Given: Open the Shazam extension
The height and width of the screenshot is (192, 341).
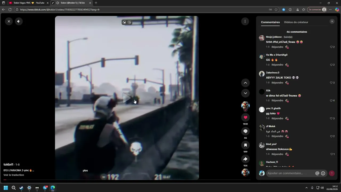Looking at the screenshot, I should pos(284,10).
